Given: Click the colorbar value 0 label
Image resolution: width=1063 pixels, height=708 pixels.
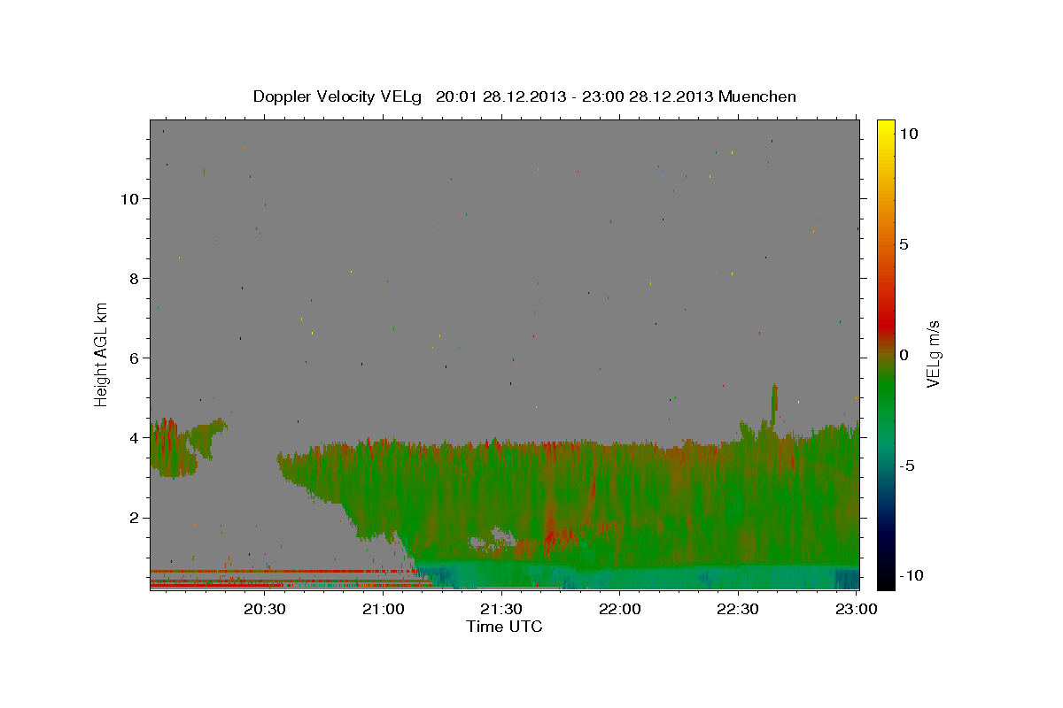Looking at the screenshot, I should (904, 355).
